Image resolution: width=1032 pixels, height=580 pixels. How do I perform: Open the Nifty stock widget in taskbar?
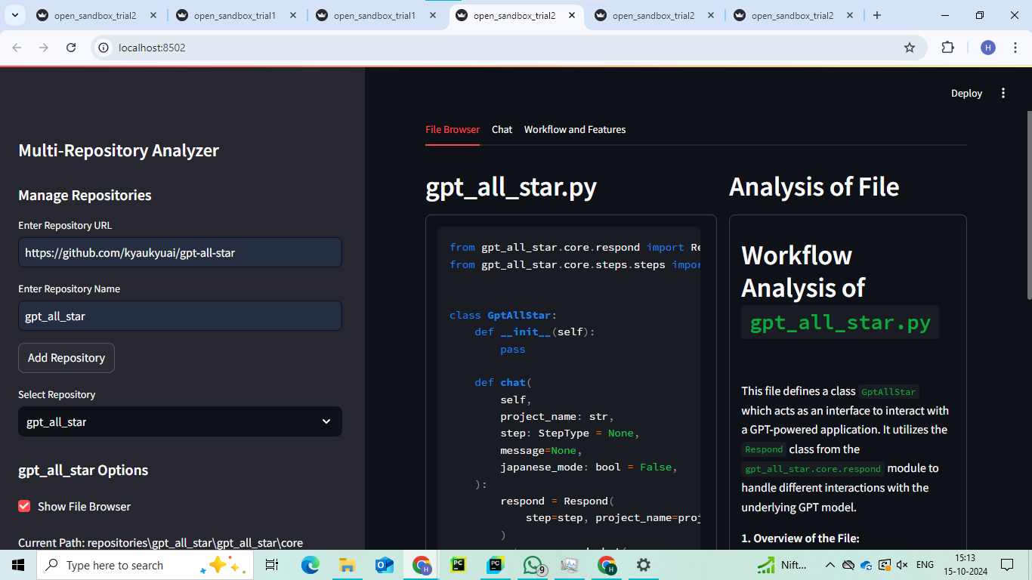[x=783, y=565]
